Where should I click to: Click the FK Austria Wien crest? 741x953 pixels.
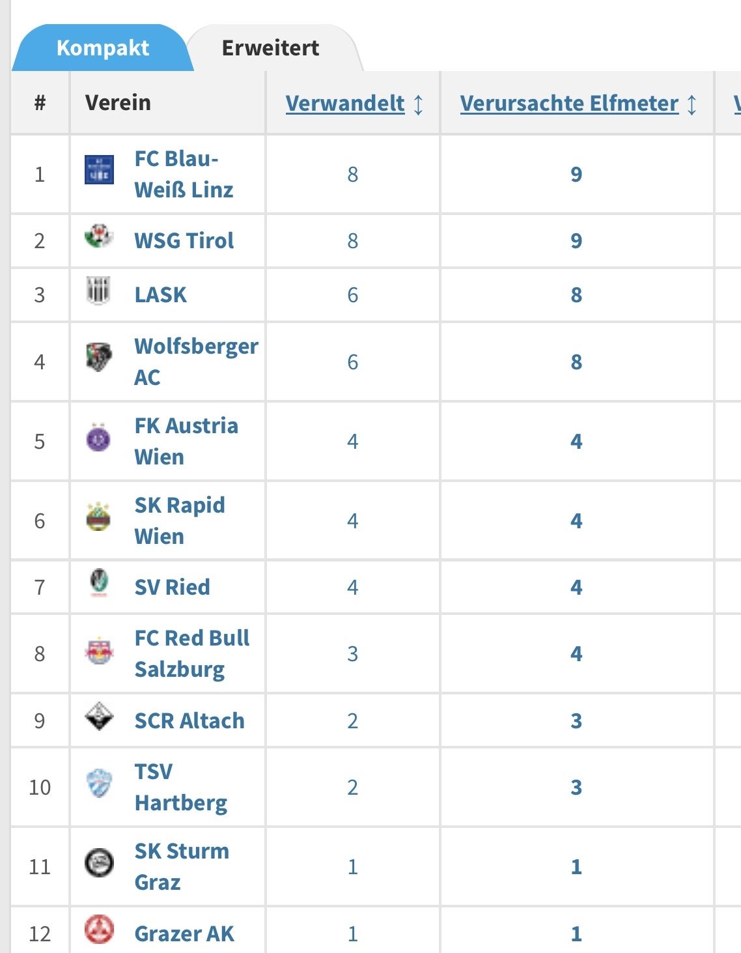[x=99, y=438]
